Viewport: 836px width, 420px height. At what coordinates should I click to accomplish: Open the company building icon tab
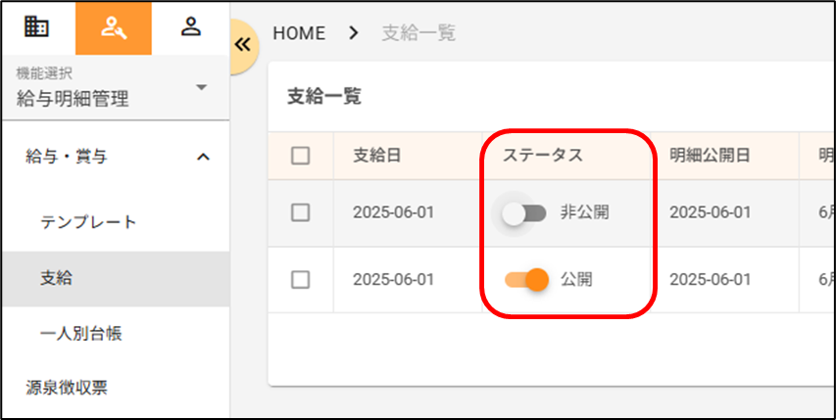click(x=37, y=27)
